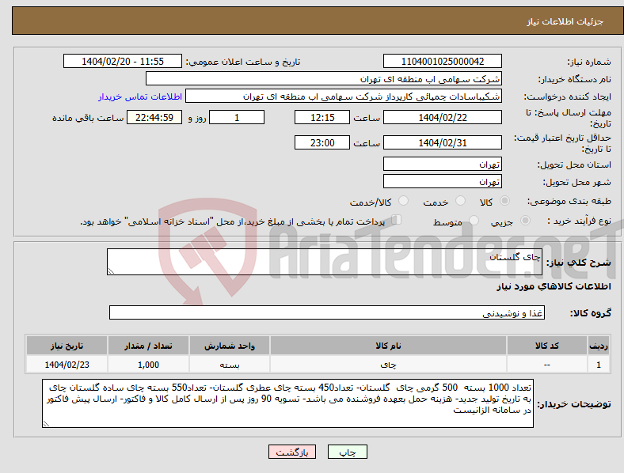Click the unit cell بسته
624x473 pixels.
[x=230, y=365]
